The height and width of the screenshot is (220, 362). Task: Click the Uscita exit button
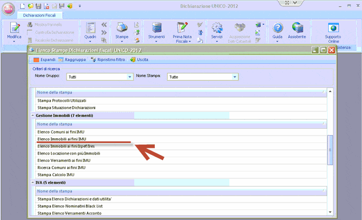click(140, 60)
